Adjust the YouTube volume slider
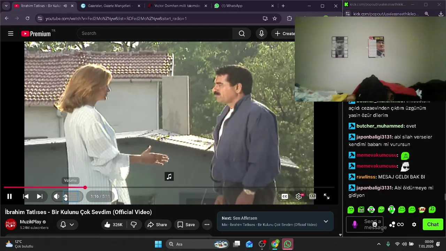The image size is (446, 251). (71, 196)
